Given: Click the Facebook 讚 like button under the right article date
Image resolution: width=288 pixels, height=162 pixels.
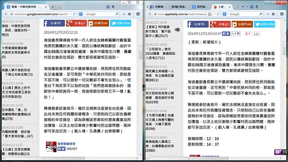Looking at the screenshot, I should [226, 34].
